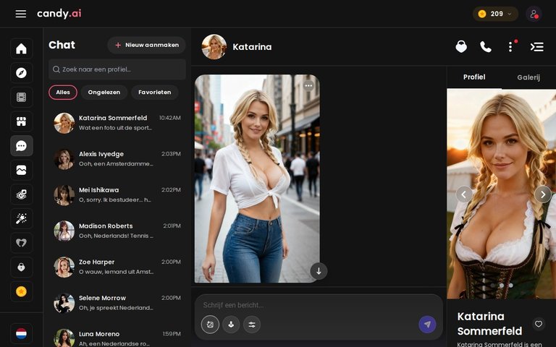Start a phone call with Katarina
This screenshot has height=347, width=556.
tap(486, 47)
